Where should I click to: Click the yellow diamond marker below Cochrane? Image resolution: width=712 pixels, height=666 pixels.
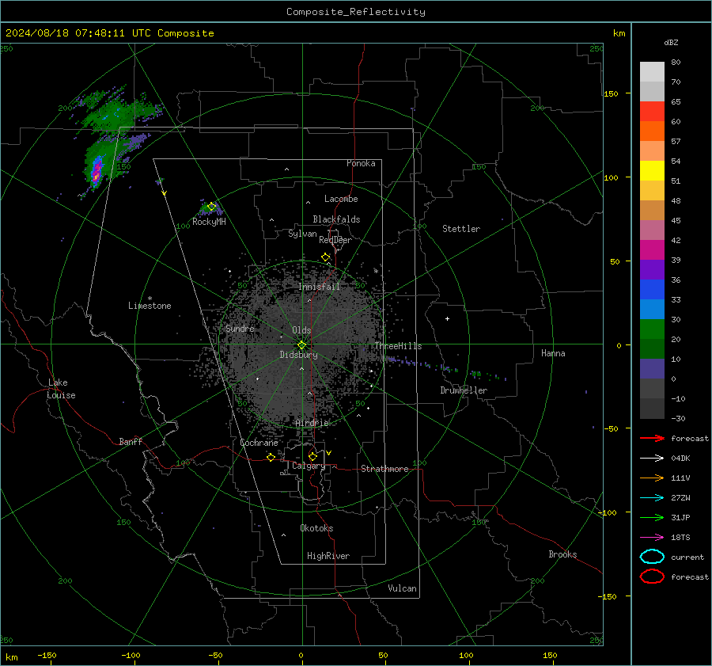pyautogui.click(x=271, y=457)
